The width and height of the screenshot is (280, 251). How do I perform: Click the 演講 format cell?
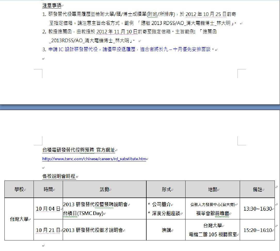[166, 230]
